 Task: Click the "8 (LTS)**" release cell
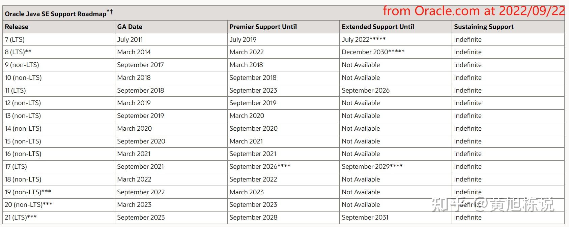tap(18, 52)
